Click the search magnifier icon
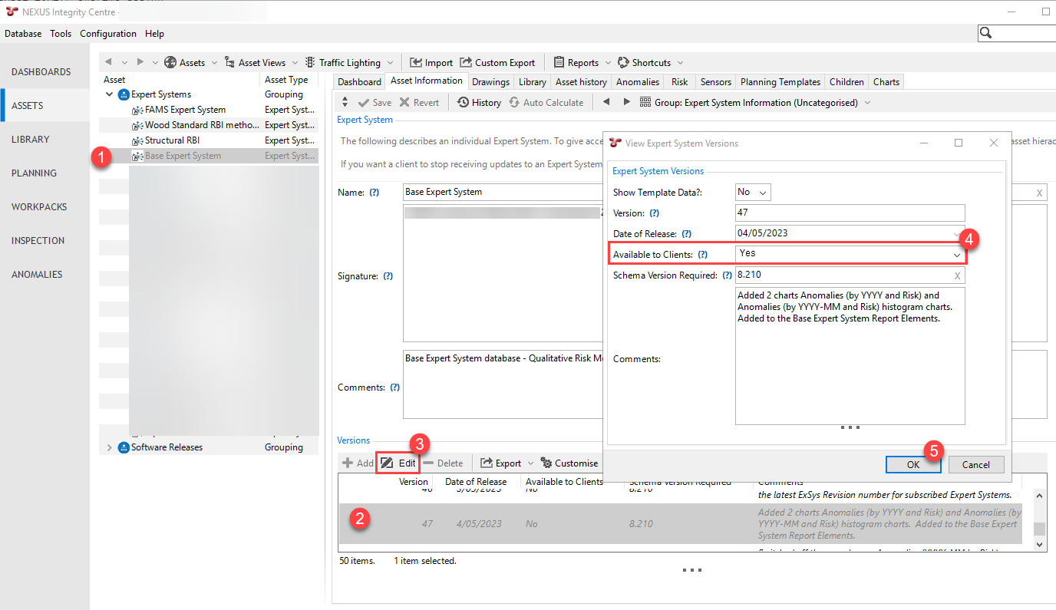 987,33
